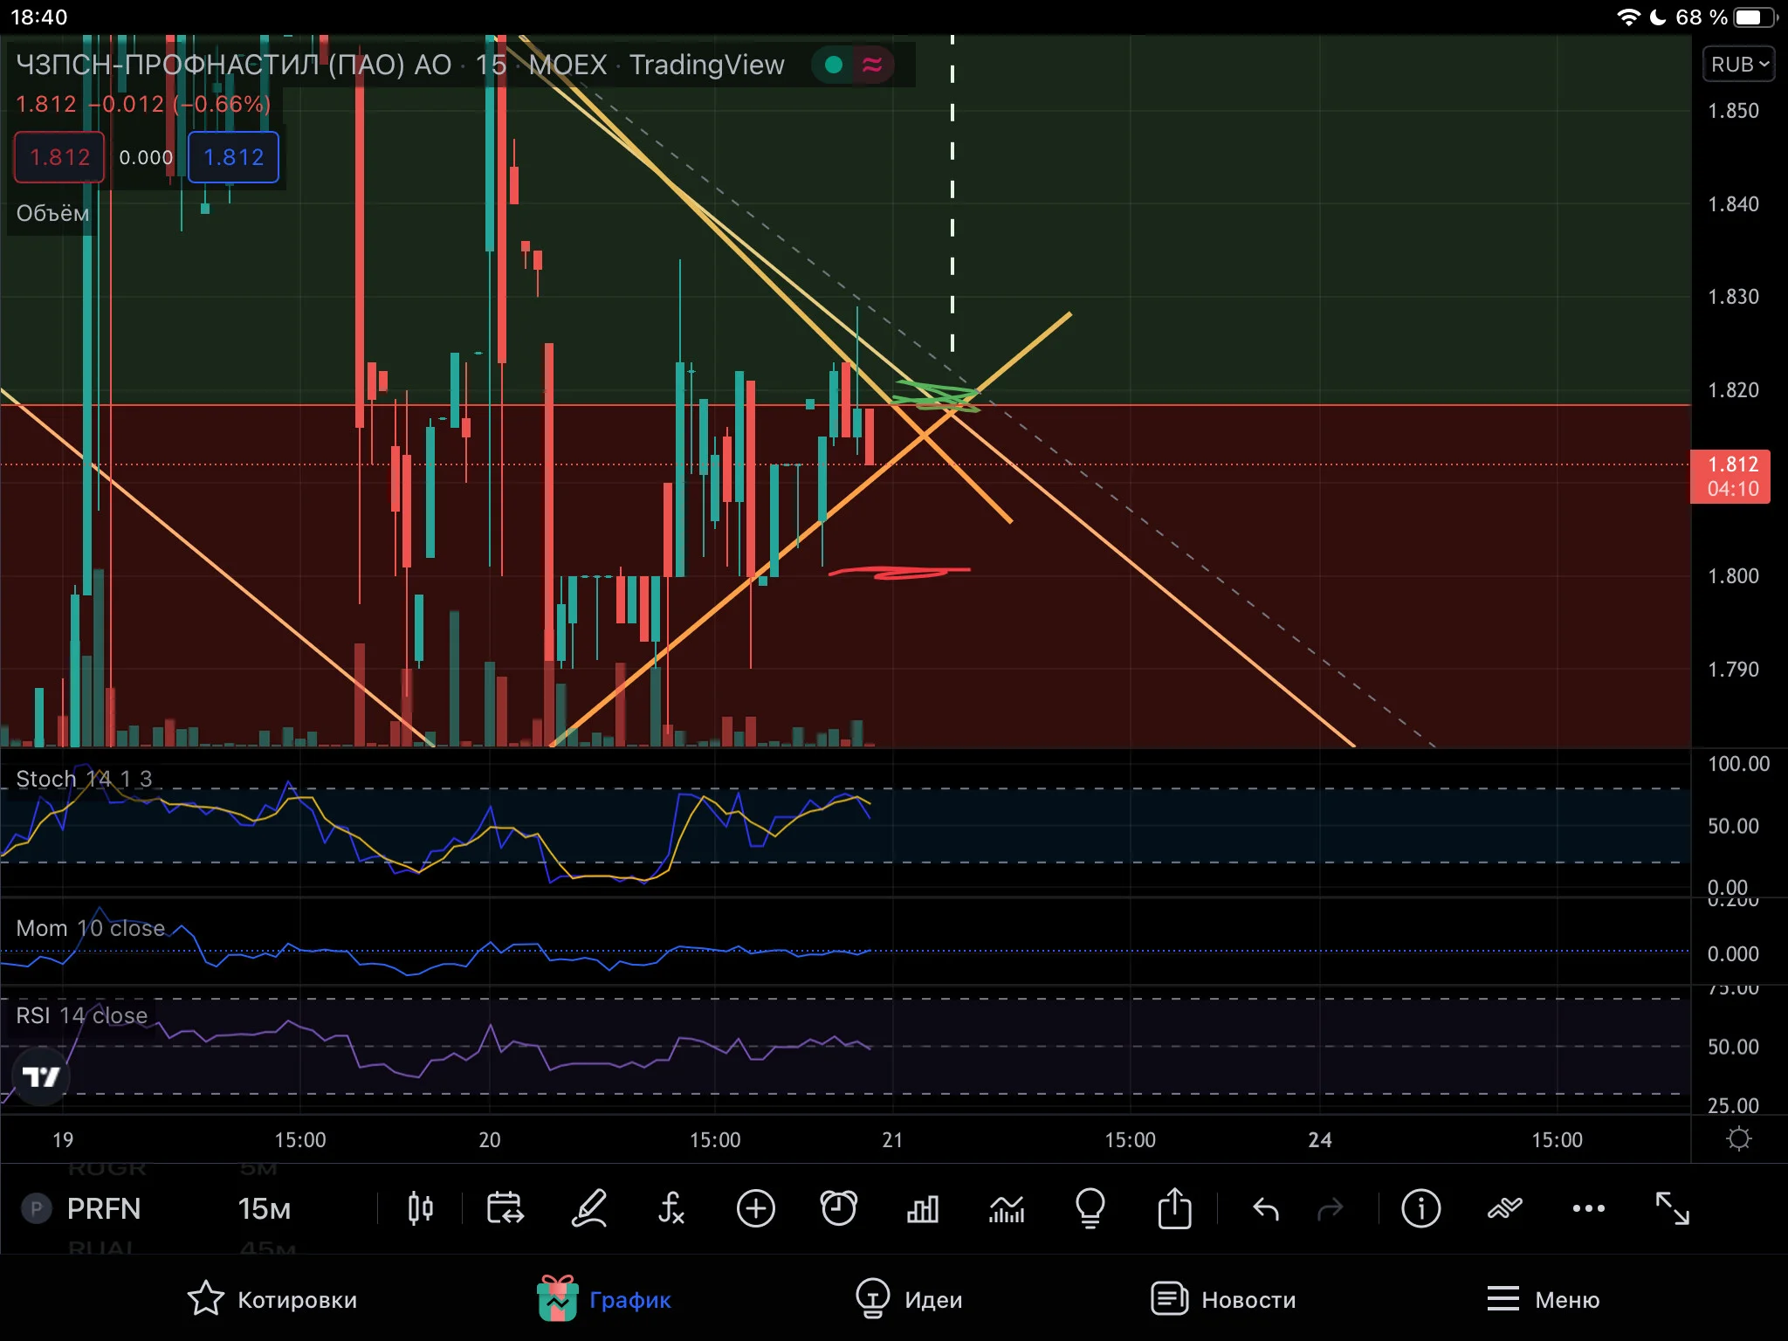Open symbol info with the info icon
1788x1341 pixels.
click(1420, 1209)
